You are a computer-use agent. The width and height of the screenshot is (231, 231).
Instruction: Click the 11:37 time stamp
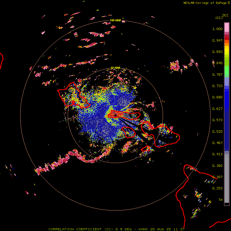pyautogui.click(x=179, y=229)
